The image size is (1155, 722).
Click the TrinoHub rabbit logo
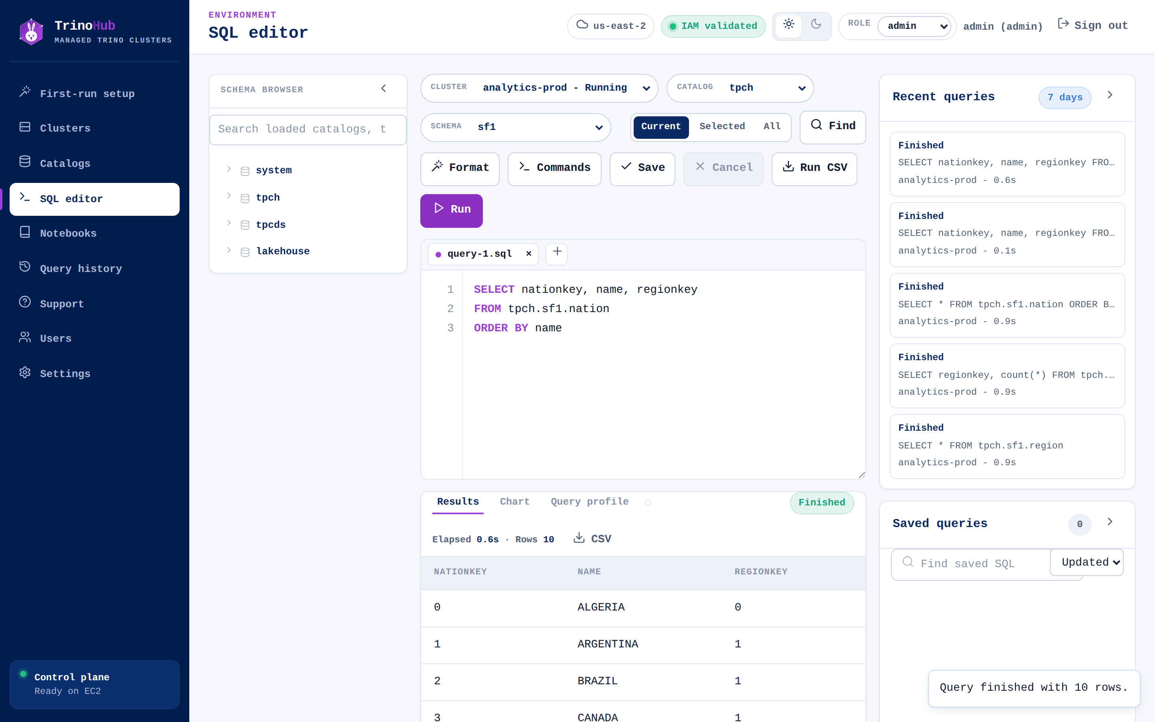tap(31, 32)
